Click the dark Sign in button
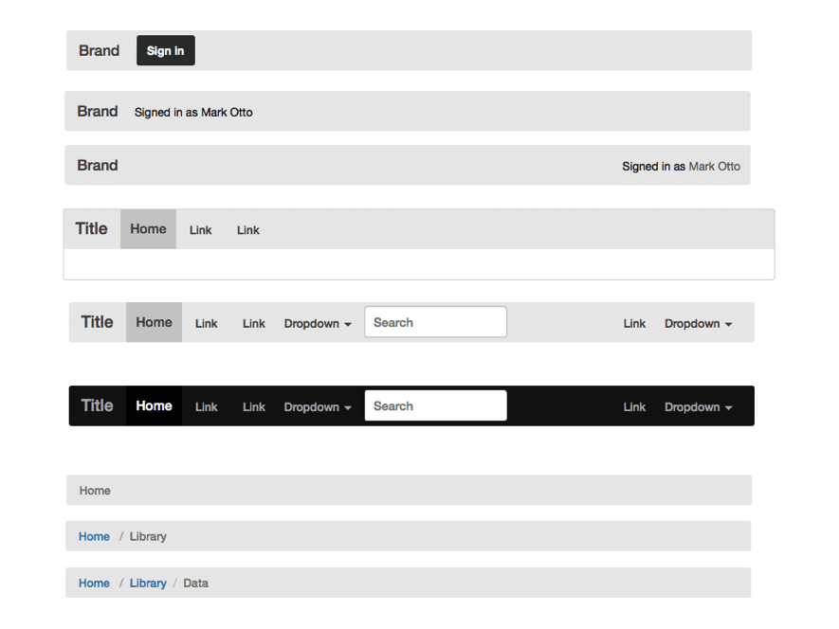Viewport: 839px width, 629px height. tap(166, 50)
